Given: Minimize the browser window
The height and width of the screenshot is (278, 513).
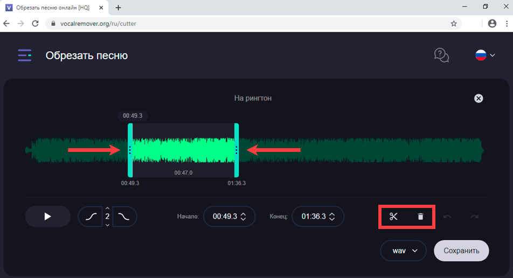Looking at the screenshot, I should [x=465, y=6].
